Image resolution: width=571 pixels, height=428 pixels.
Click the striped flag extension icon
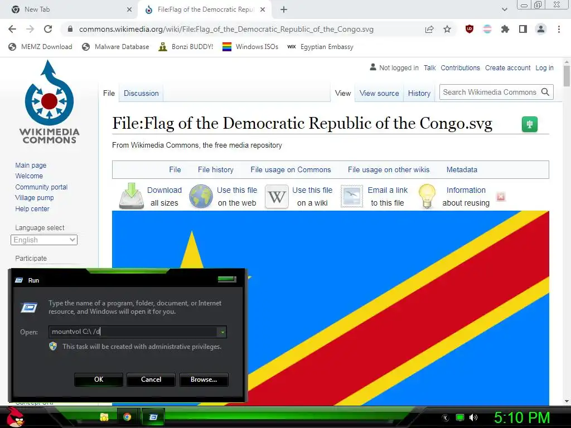(487, 29)
